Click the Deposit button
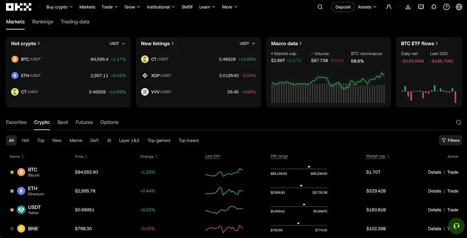The height and width of the screenshot is (238, 467). [343, 7]
